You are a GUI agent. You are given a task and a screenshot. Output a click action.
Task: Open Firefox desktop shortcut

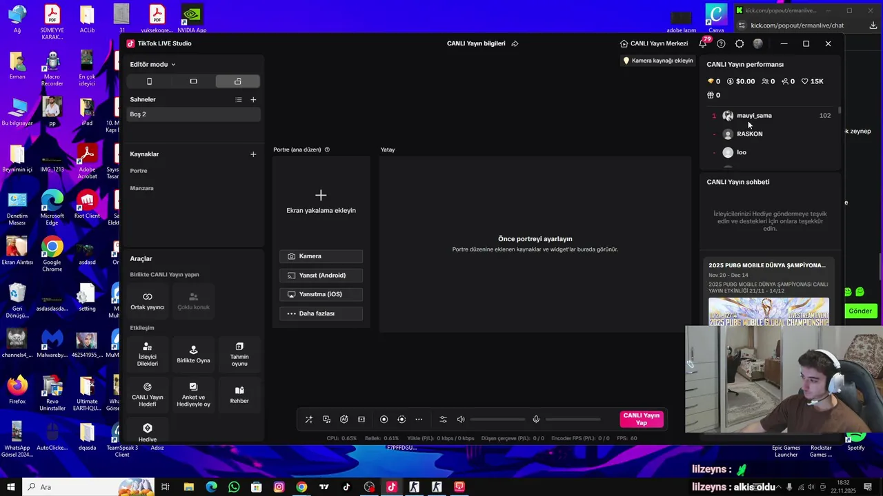pos(17,389)
